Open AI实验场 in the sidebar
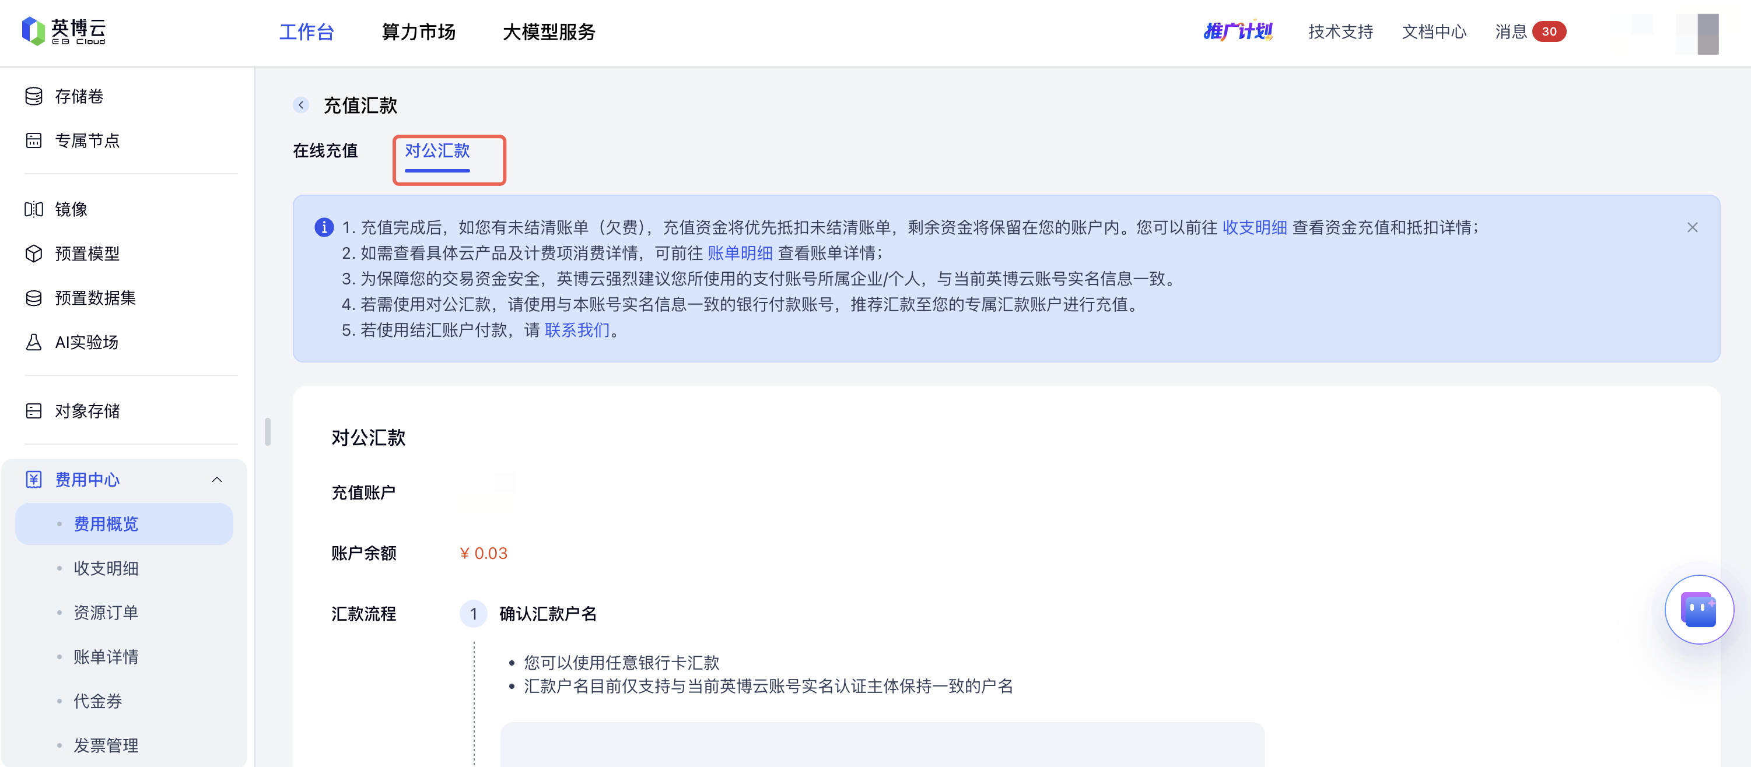Viewport: 1751px width, 767px height. click(x=86, y=342)
